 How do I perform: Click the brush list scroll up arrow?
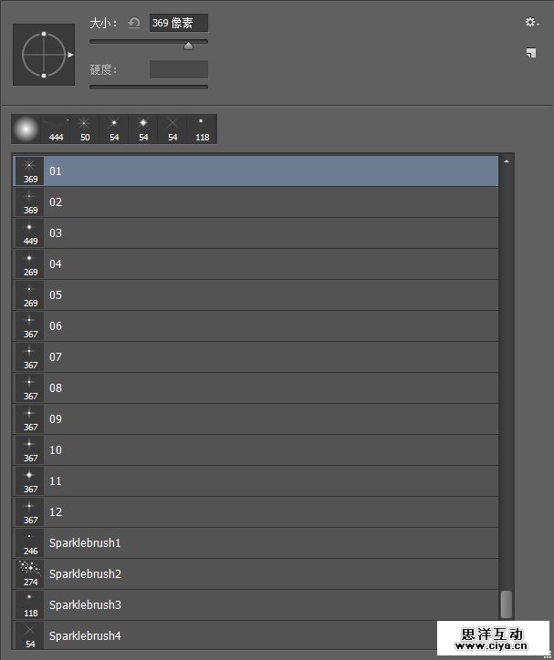[x=507, y=161]
